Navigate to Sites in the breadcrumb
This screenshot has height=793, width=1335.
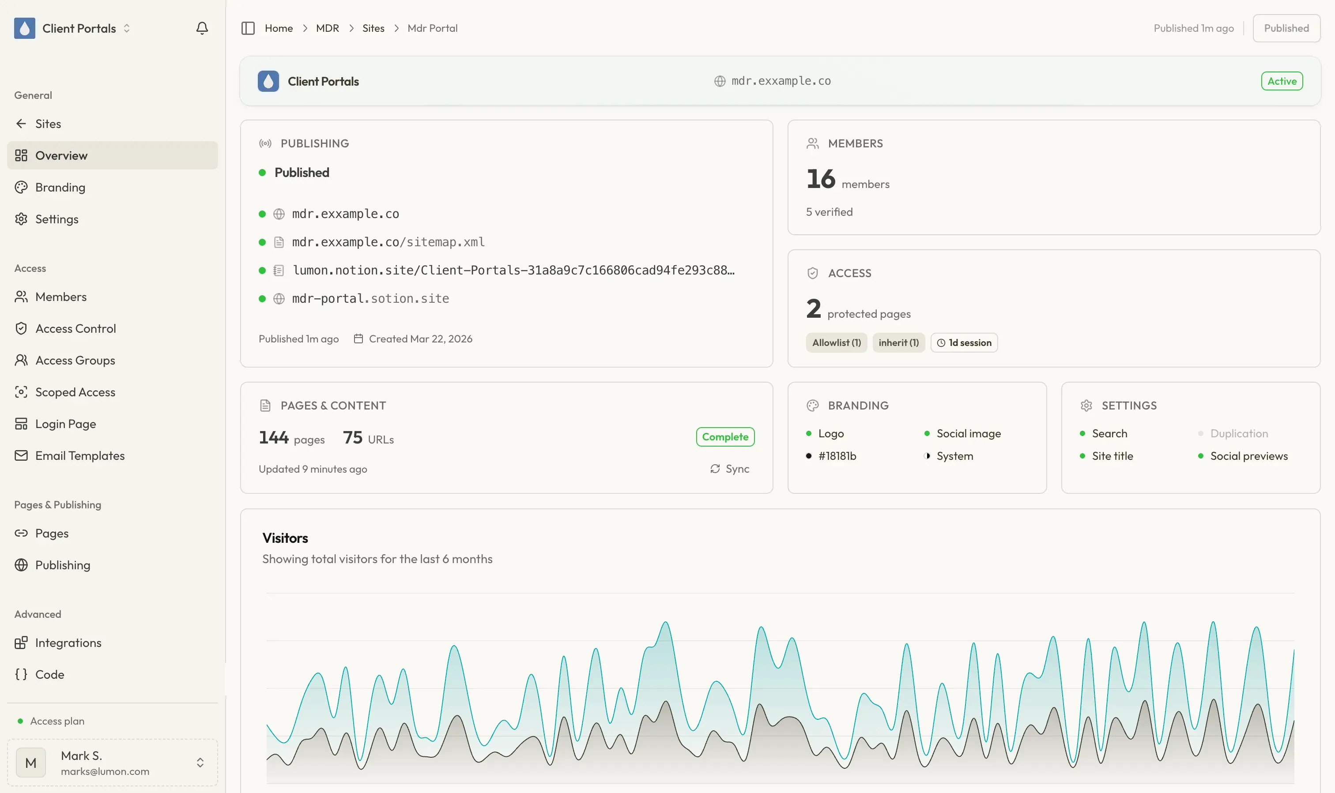tap(373, 28)
